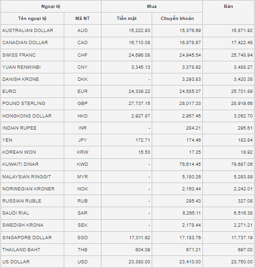Select the EURO selling rate 25,701.89

point(242,92)
